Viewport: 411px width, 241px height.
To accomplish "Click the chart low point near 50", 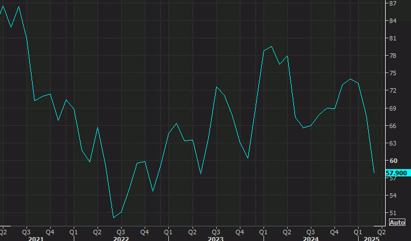I will click(x=114, y=217).
